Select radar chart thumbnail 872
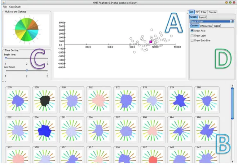The width and height of the screenshot is (238, 165). 126,100
